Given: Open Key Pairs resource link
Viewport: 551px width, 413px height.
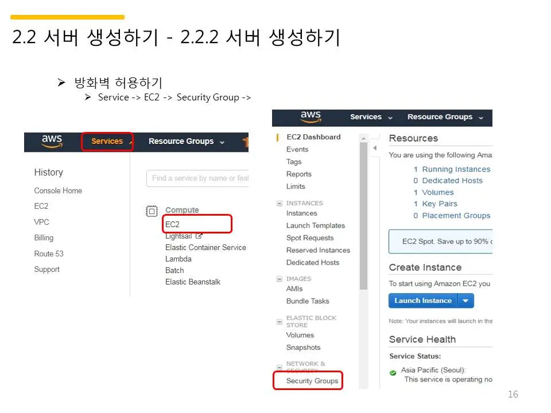Looking at the screenshot, I should click(x=440, y=204).
